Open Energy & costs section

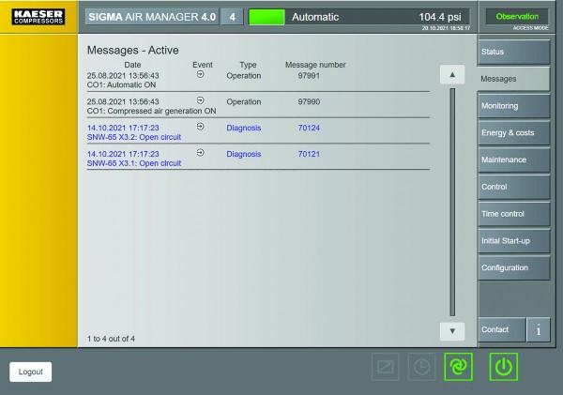click(x=514, y=133)
